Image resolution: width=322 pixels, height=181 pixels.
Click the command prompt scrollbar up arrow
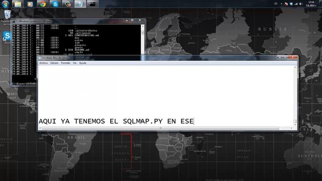click(142, 27)
